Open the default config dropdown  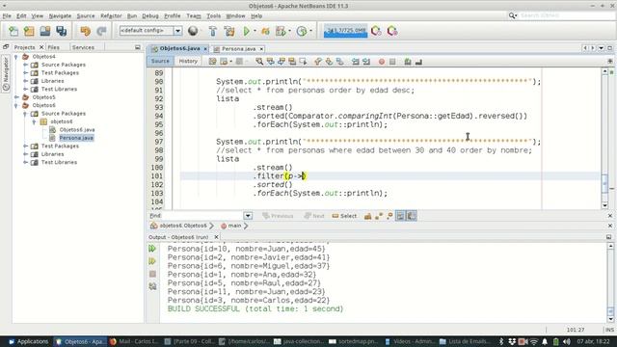pyautogui.click(x=177, y=31)
